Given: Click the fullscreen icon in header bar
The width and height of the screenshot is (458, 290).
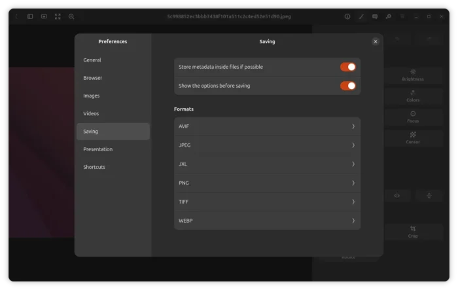Looking at the screenshot, I should pyautogui.click(x=58, y=16).
